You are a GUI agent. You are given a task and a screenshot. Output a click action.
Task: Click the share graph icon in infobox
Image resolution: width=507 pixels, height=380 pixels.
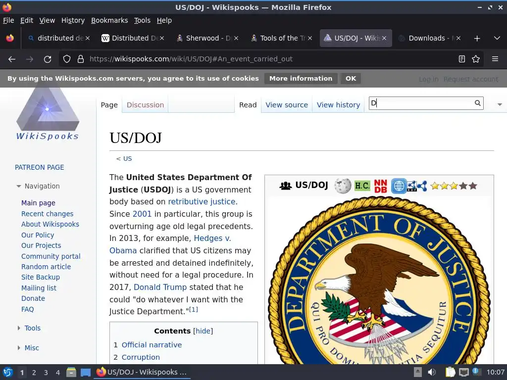422,186
